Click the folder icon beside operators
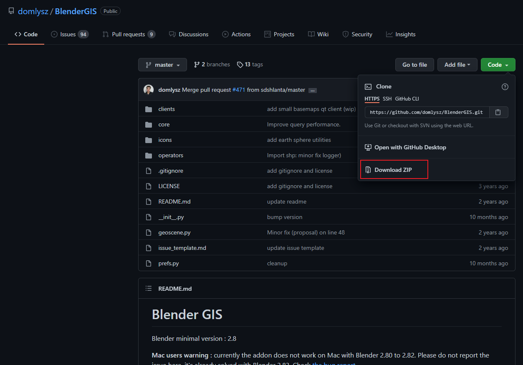This screenshot has width=523, height=365. pyautogui.click(x=149, y=156)
